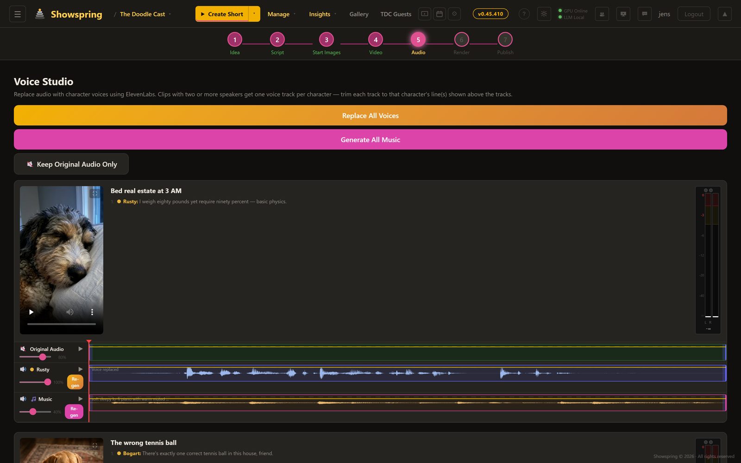The height and width of the screenshot is (463, 741).
Task: Click the Original Audio track clip
Action: click(x=408, y=353)
